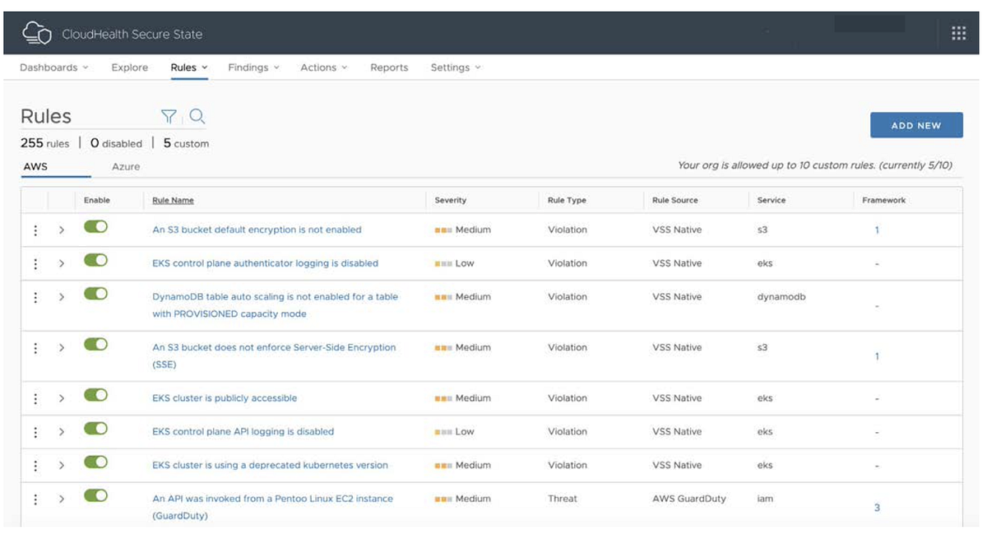The image size is (987, 539).
Task: Click the Severity column header
Action: (451, 200)
